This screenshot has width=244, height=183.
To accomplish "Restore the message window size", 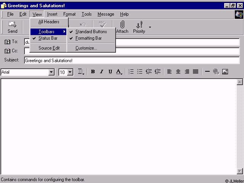I will point(233,6).
